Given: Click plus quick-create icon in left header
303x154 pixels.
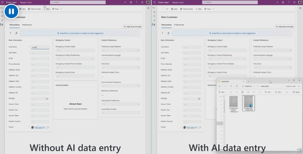Looking at the screenshot, I should pyautogui.click(x=125, y=3).
